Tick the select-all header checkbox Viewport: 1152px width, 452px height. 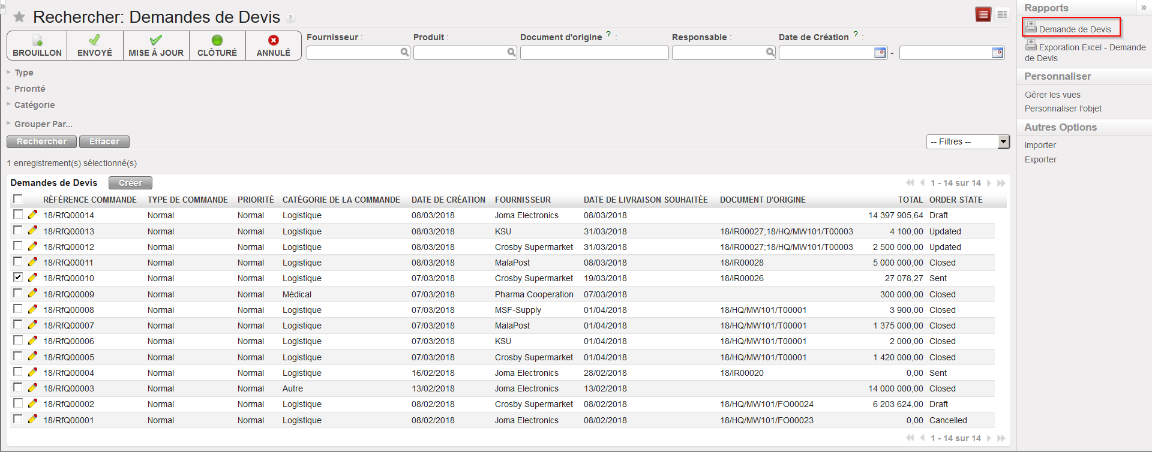pyautogui.click(x=18, y=199)
